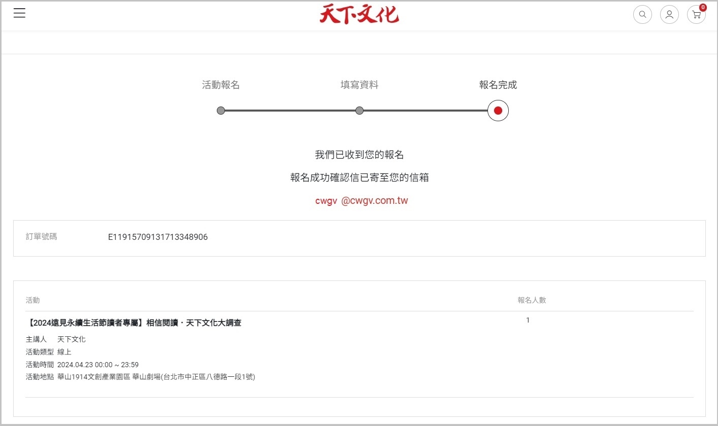Image resolution: width=718 pixels, height=426 pixels.
Task: Open the 相信閱讀・天下文化大調查 event title
Action: [134, 323]
